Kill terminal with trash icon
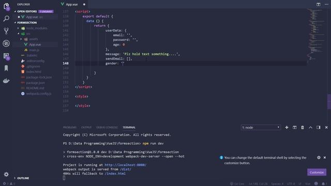Viewport: 331px width, 186px height. pyautogui.click(x=303, y=128)
